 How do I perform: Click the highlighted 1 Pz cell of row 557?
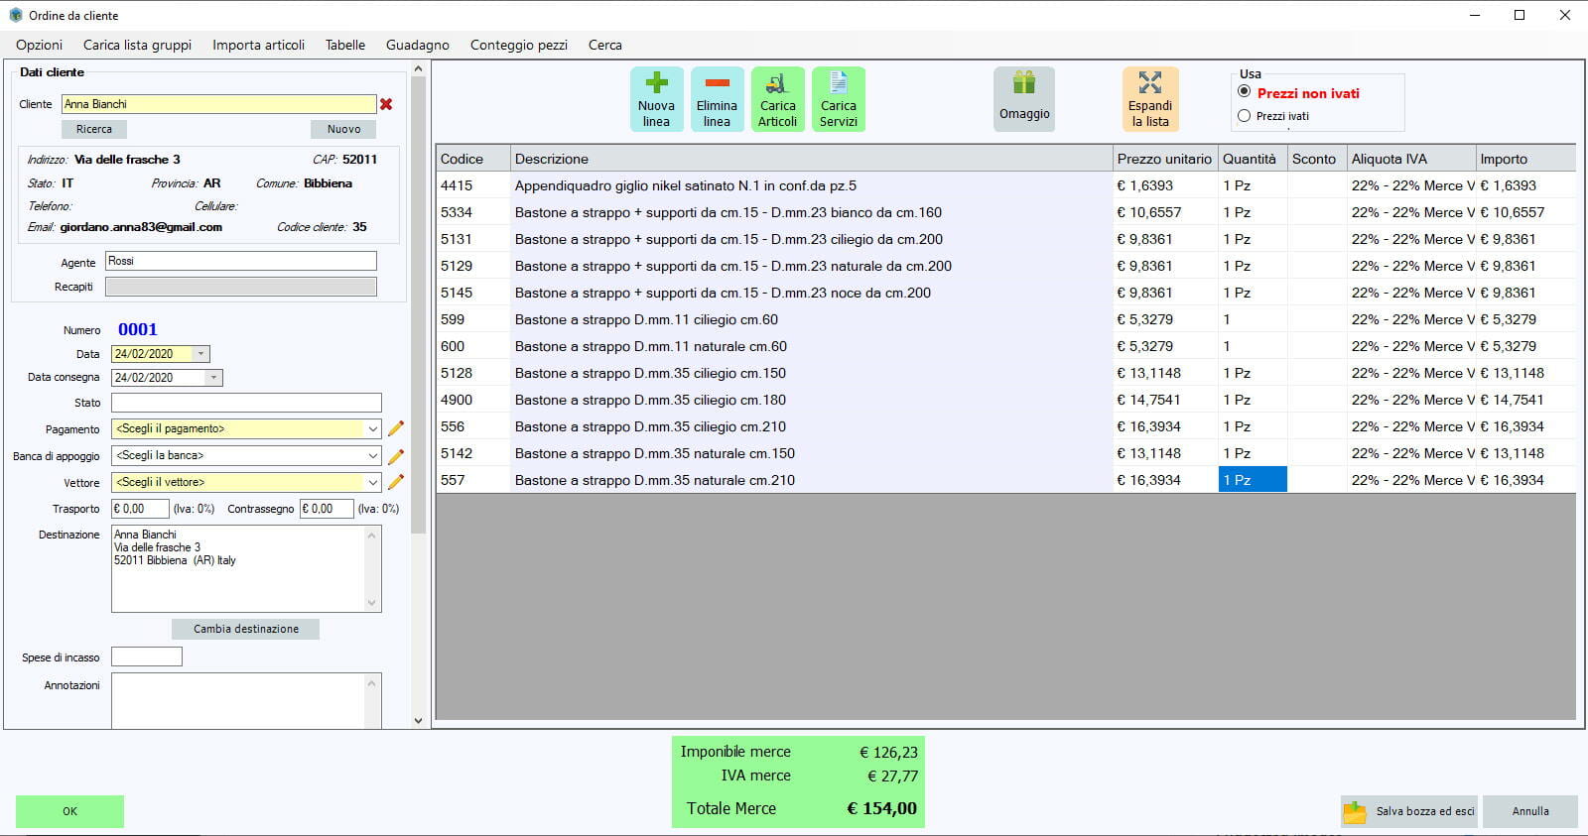pos(1253,480)
